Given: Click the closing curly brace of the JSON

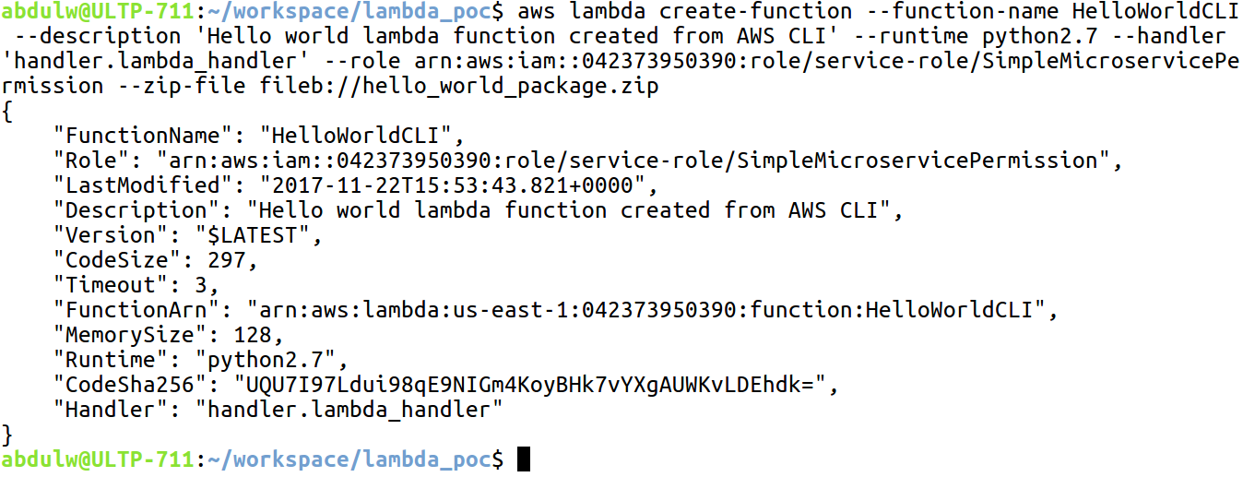Looking at the screenshot, I should (7, 435).
